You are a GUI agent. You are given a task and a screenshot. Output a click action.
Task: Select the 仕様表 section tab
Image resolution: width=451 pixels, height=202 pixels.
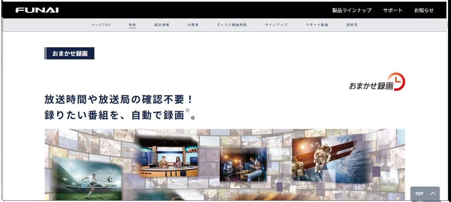tap(193, 25)
